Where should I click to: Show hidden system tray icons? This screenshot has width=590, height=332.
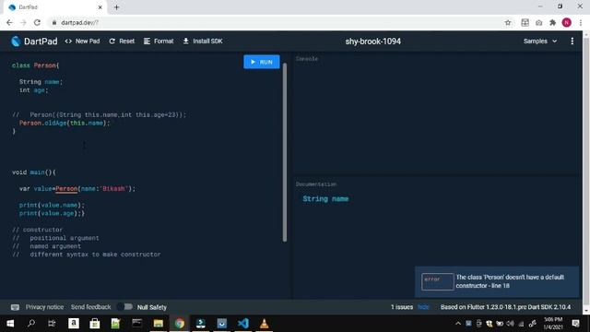[458, 324]
